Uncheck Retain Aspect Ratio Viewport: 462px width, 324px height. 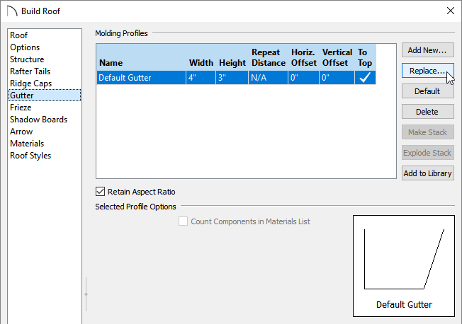click(100, 192)
